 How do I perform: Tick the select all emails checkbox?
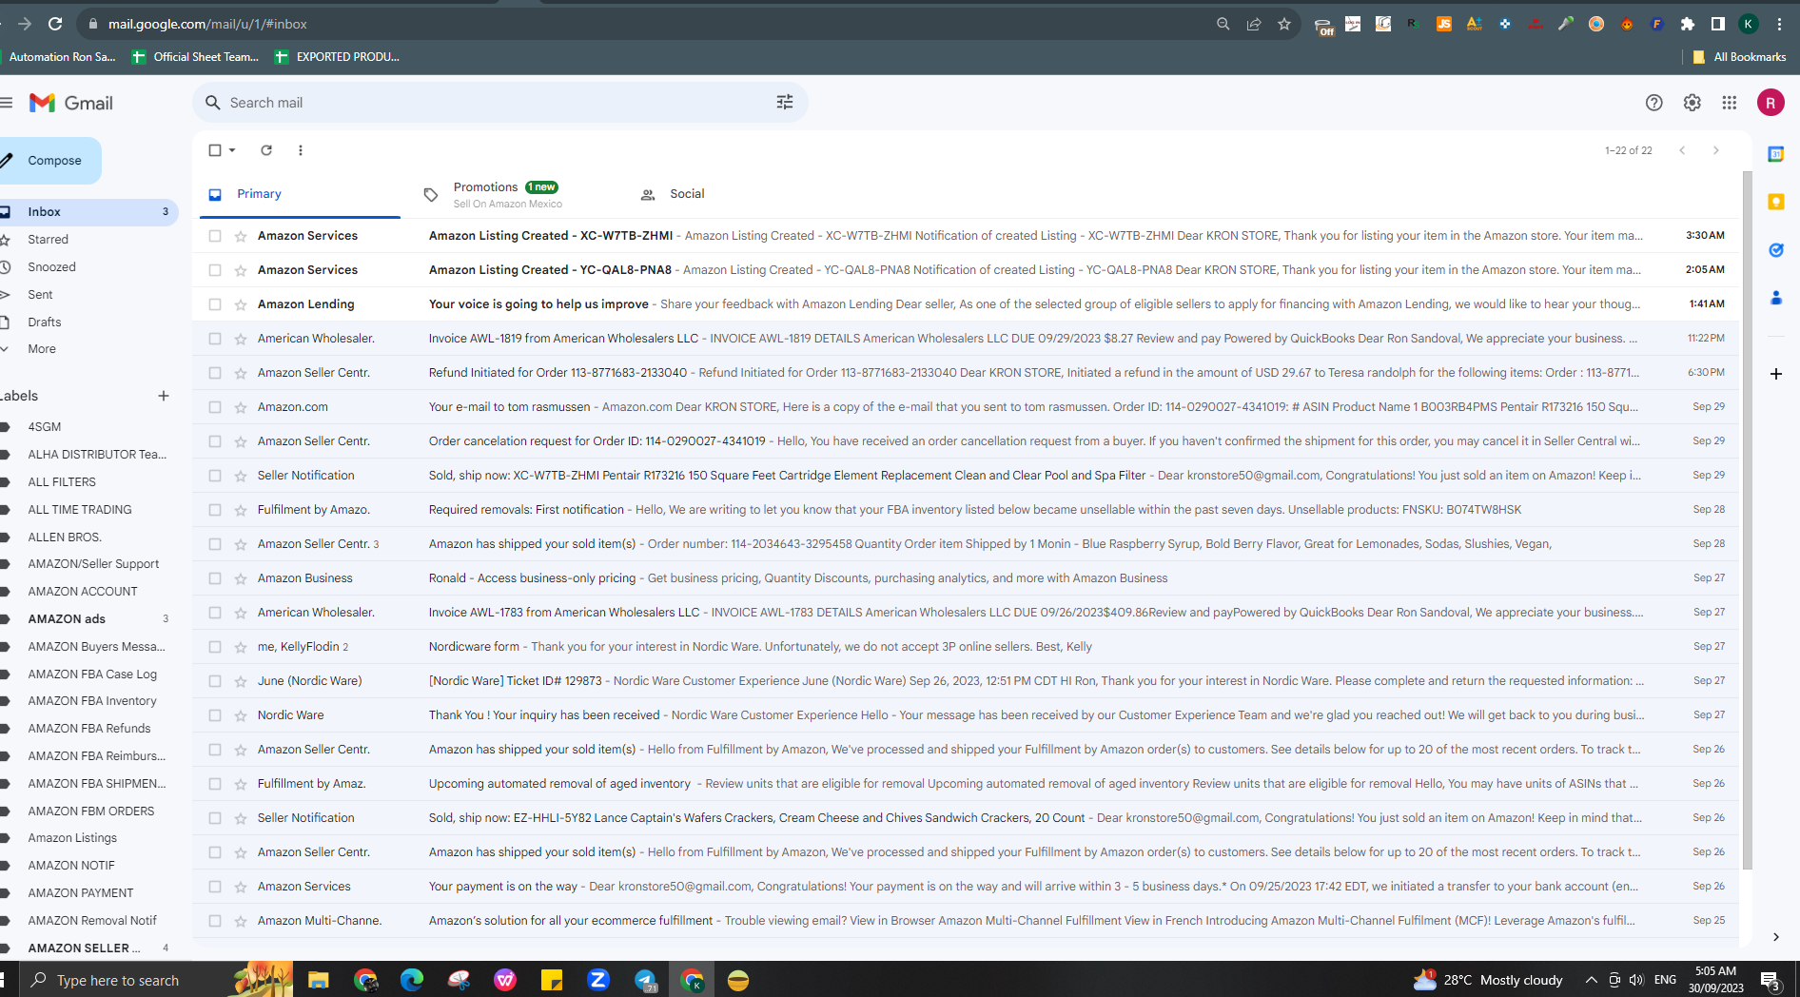click(215, 150)
